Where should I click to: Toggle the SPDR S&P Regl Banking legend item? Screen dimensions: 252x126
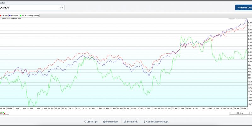(x=29, y=15)
